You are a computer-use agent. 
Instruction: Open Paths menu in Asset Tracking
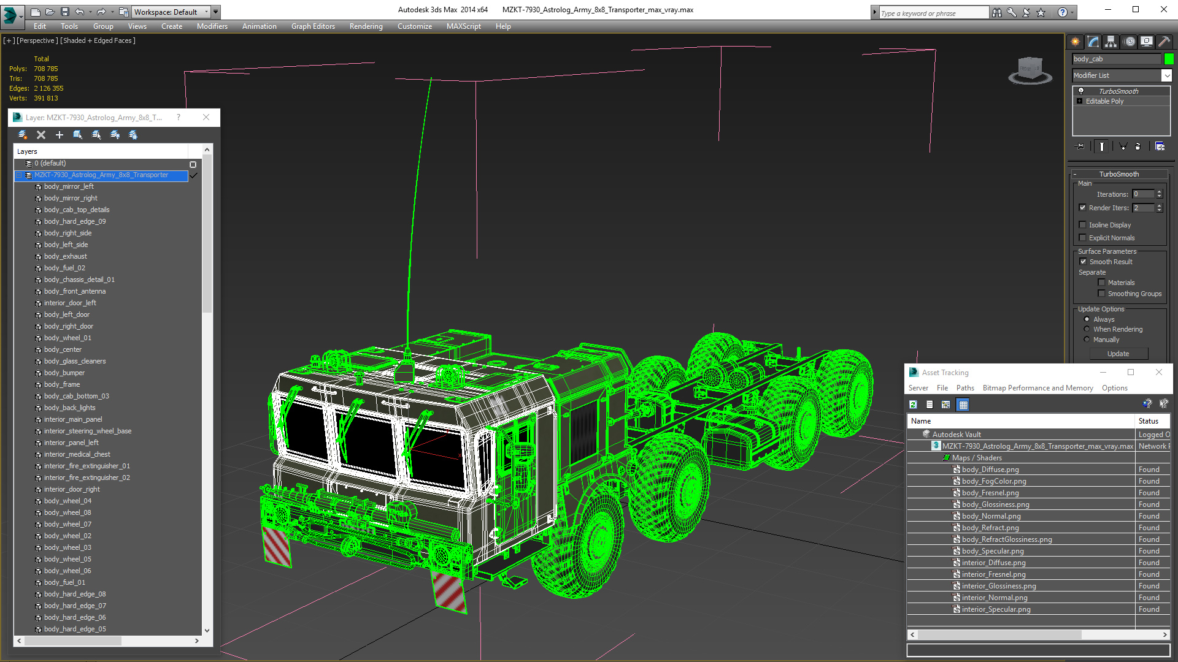[x=965, y=388]
